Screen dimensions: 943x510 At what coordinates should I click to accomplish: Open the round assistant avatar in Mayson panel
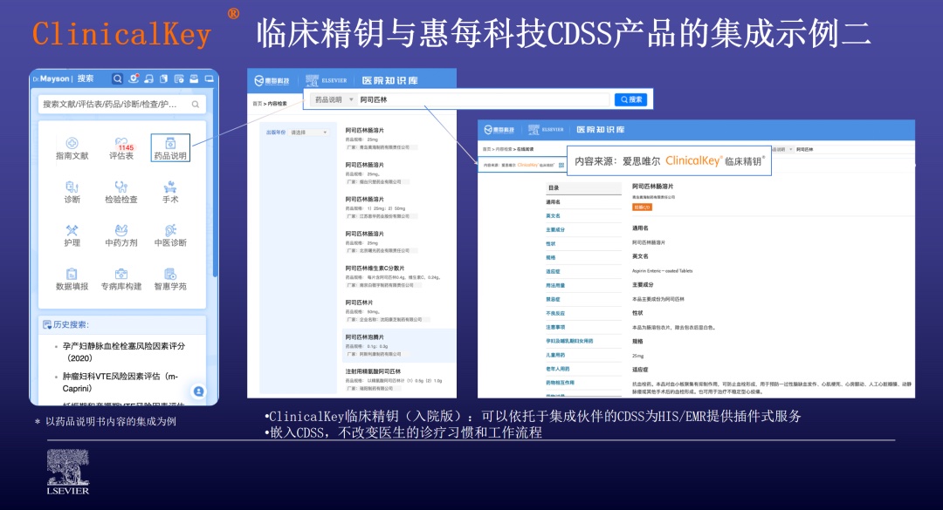pyautogui.click(x=198, y=391)
